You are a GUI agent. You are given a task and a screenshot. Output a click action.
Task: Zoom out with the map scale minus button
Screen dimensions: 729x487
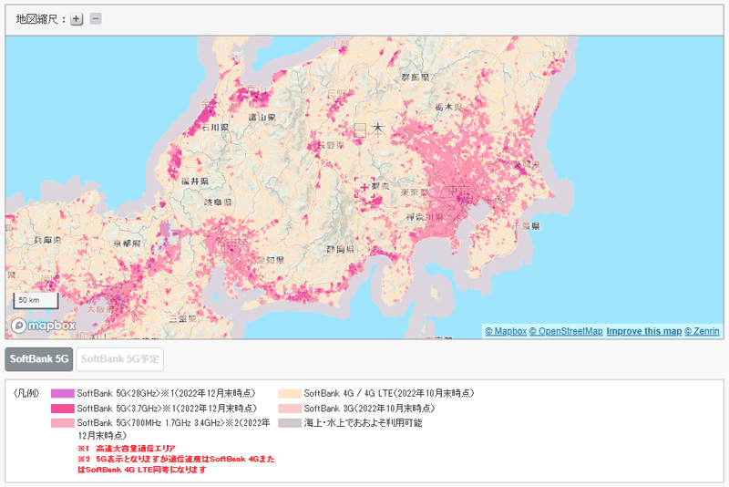[x=96, y=19]
